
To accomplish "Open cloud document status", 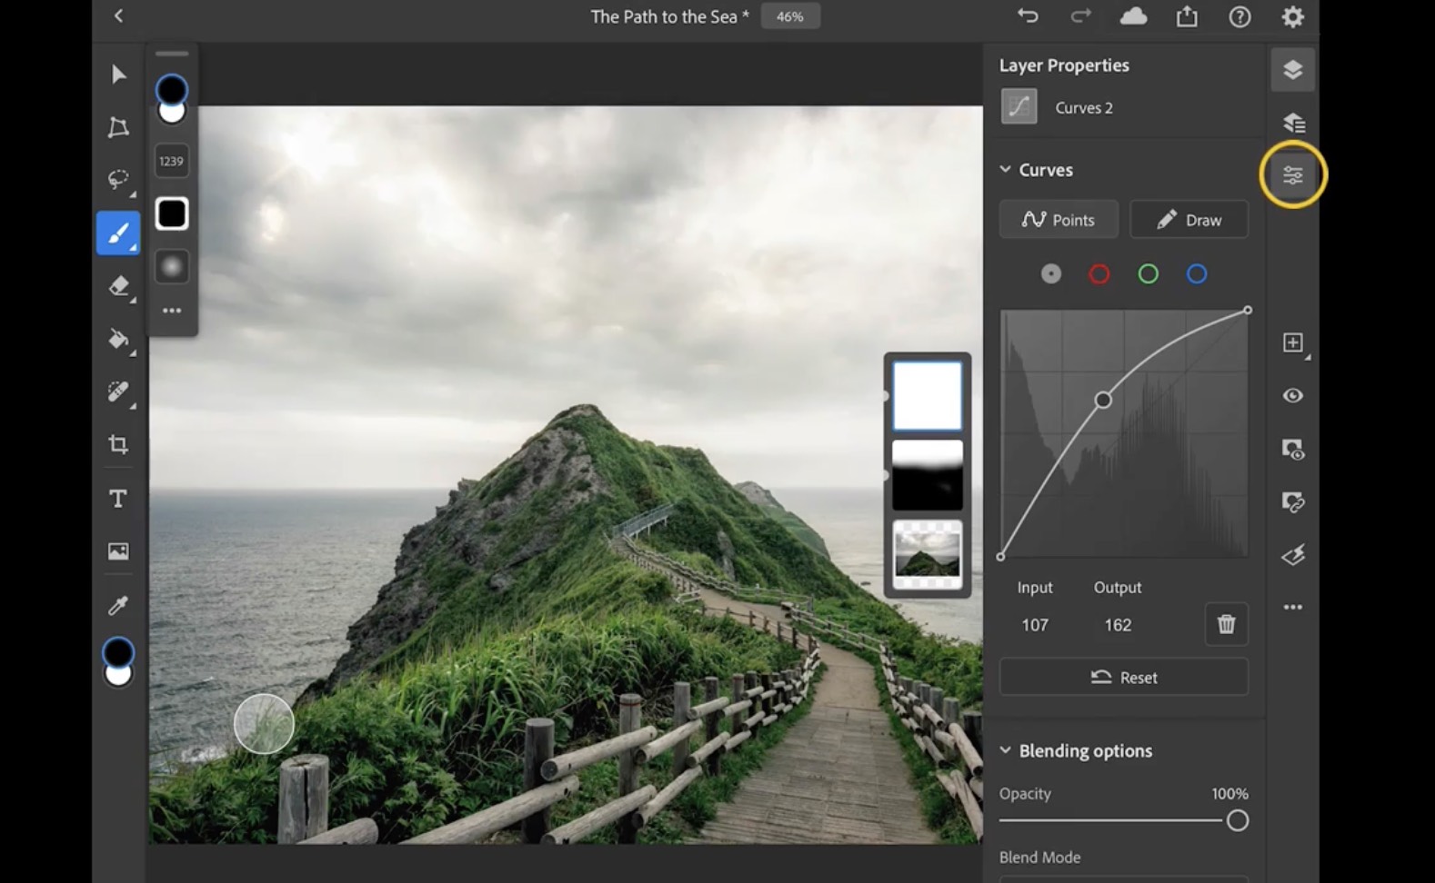I will click(1133, 16).
